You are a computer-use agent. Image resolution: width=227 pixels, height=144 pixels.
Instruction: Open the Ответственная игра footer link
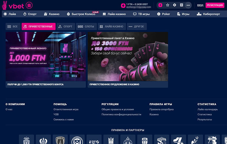[66, 109]
